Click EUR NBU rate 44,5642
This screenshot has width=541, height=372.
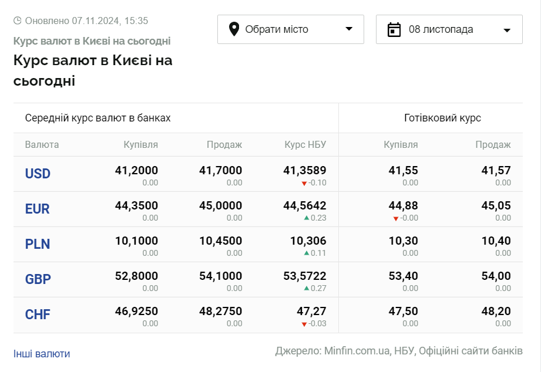click(305, 205)
